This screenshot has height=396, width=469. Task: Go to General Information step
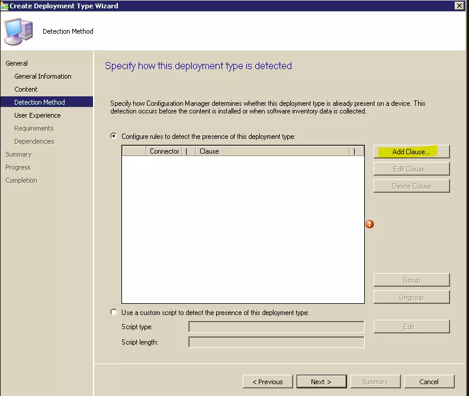43,76
